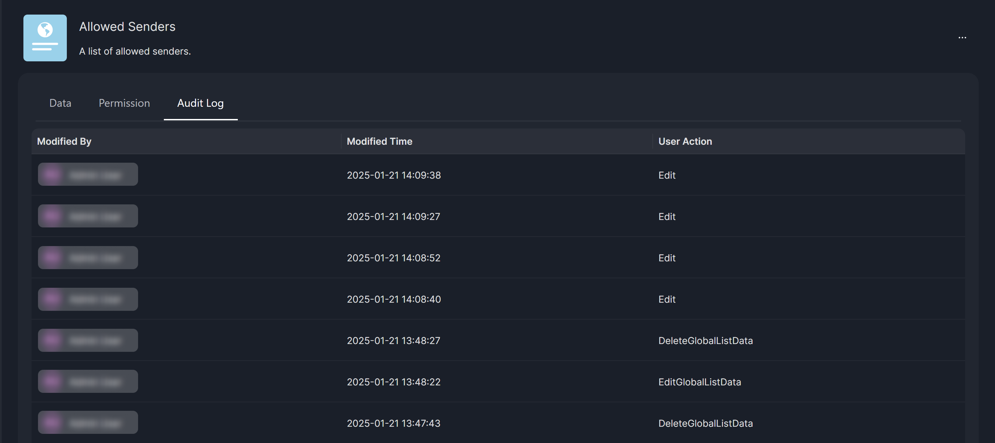Image resolution: width=995 pixels, height=443 pixels.
Task: Click the User Action column header
Action: pos(685,141)
